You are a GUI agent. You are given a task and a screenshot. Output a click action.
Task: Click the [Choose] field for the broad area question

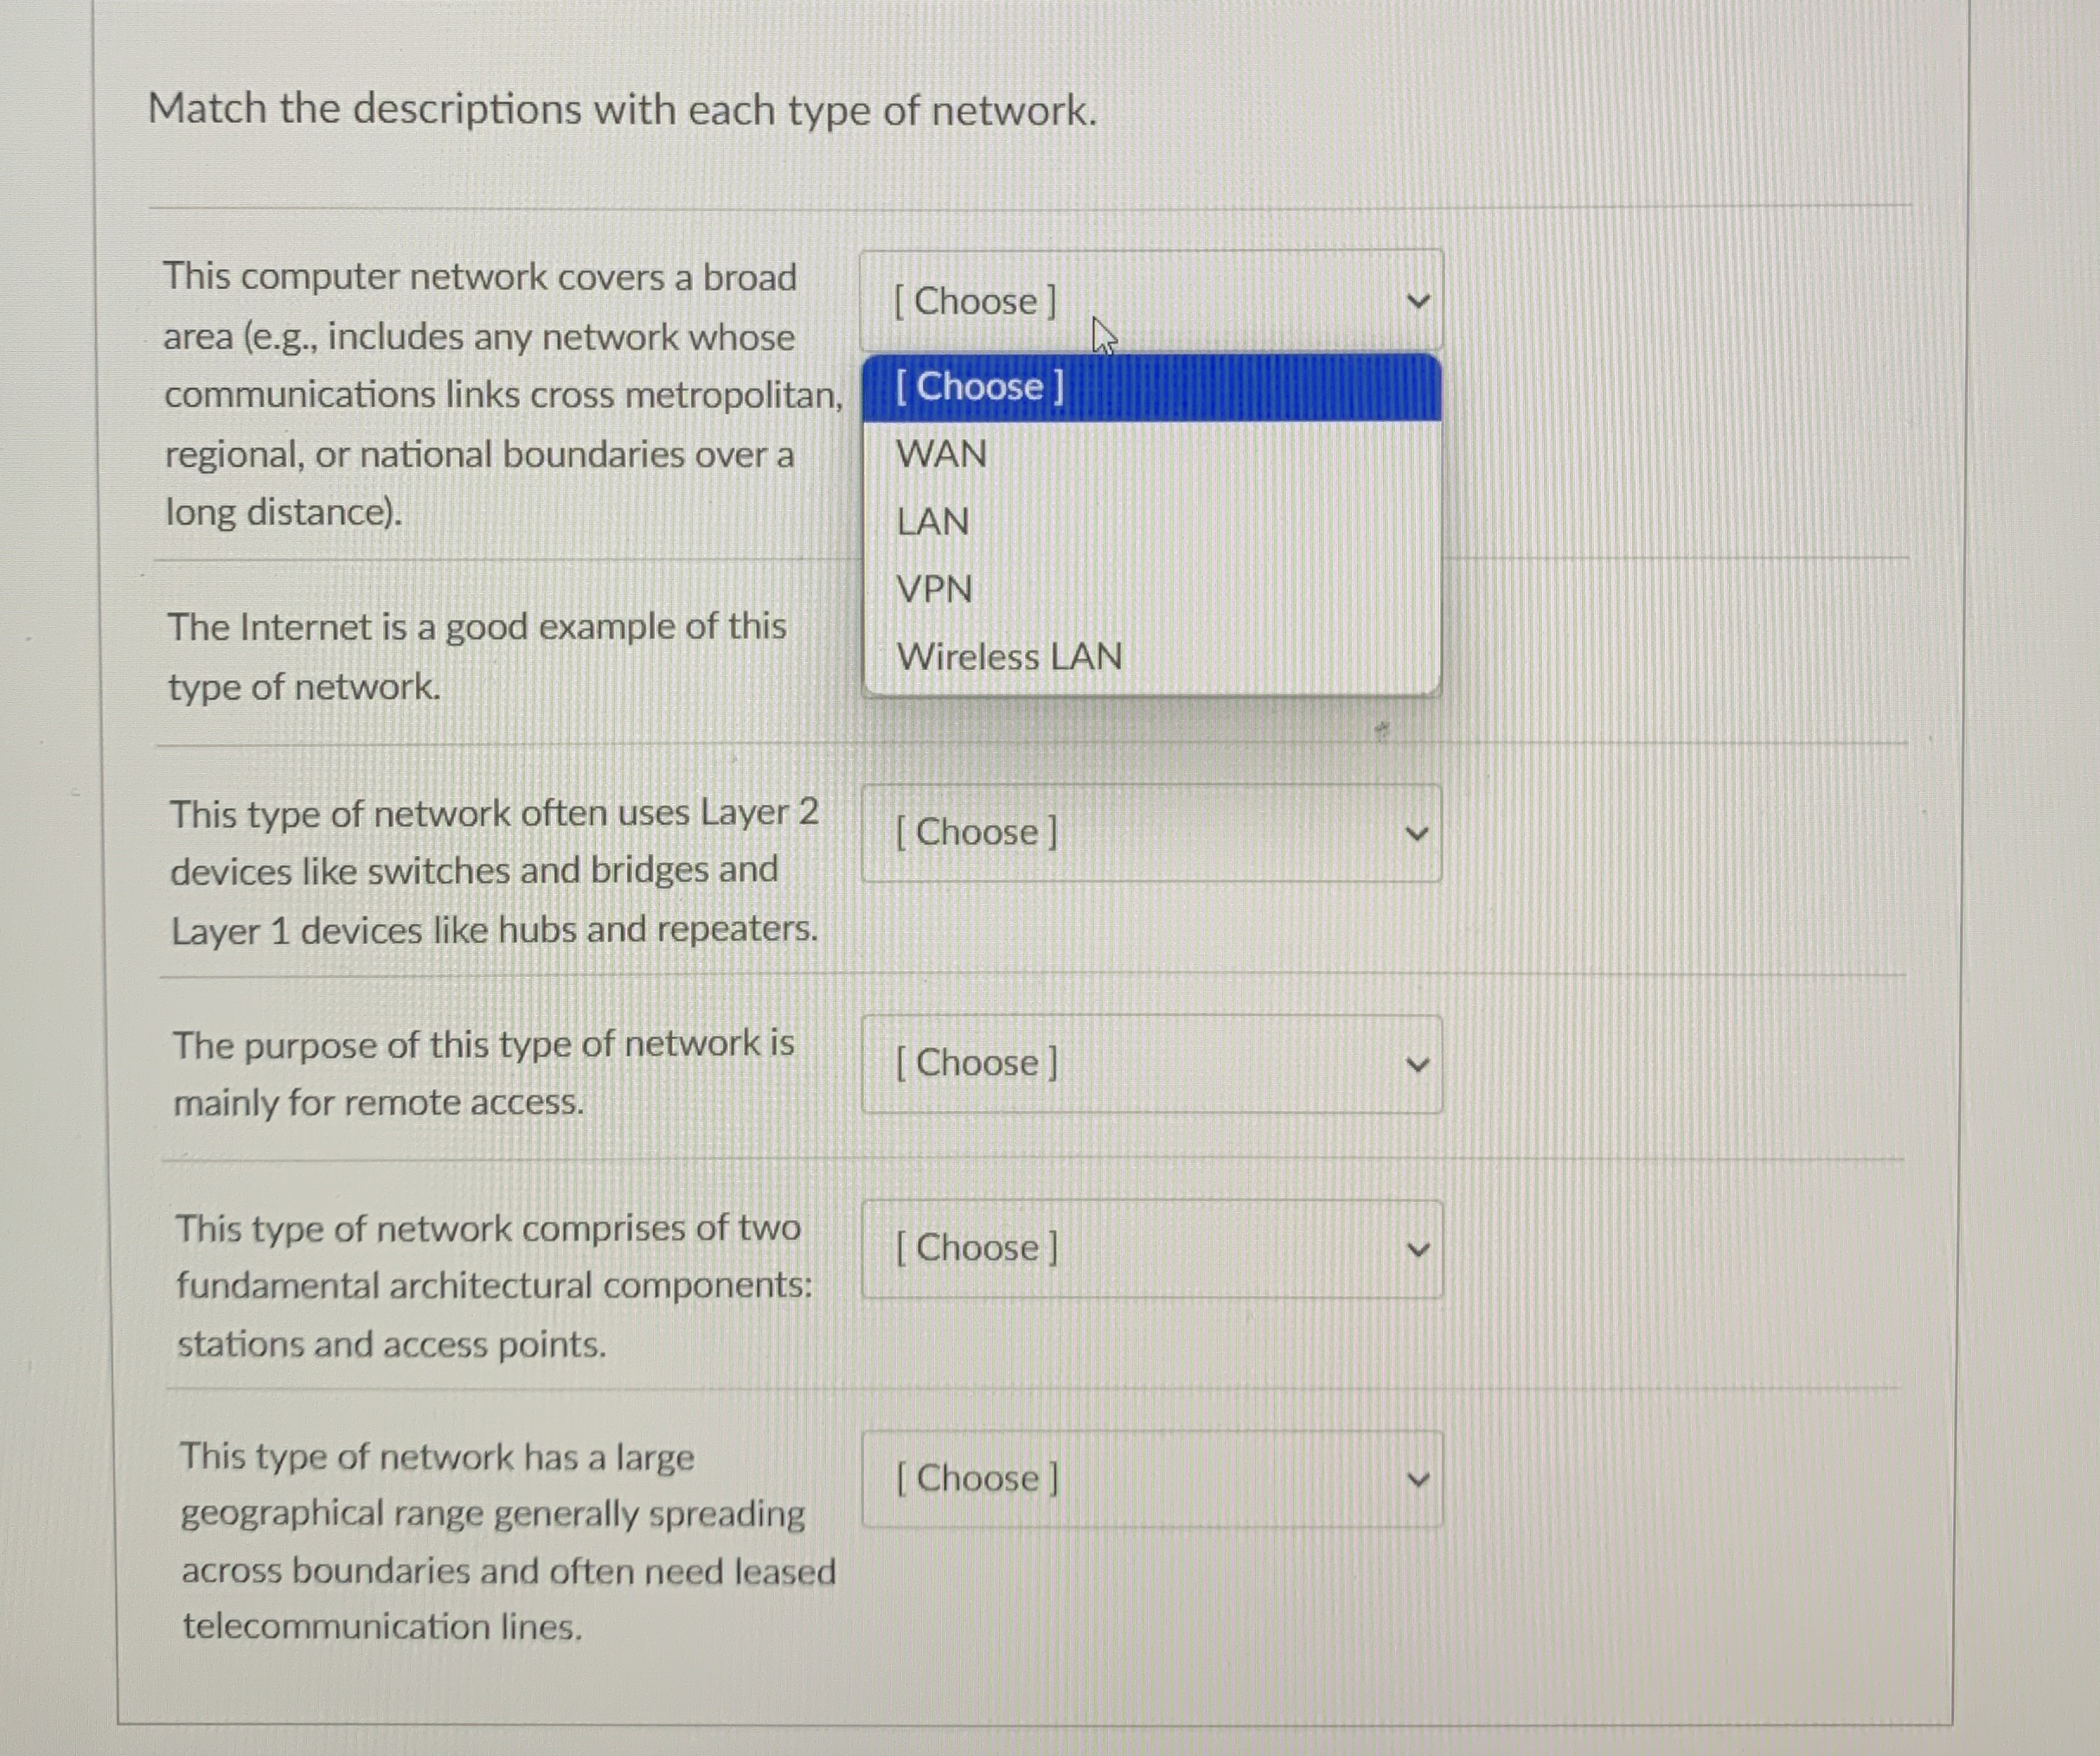975,300
